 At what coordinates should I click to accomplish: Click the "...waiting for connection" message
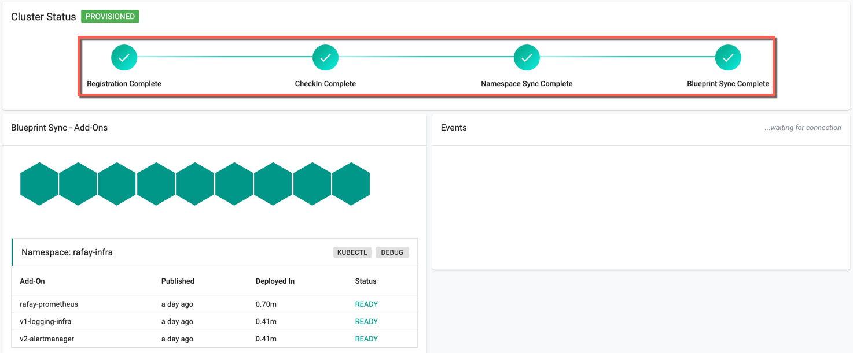tap(803, 128)
